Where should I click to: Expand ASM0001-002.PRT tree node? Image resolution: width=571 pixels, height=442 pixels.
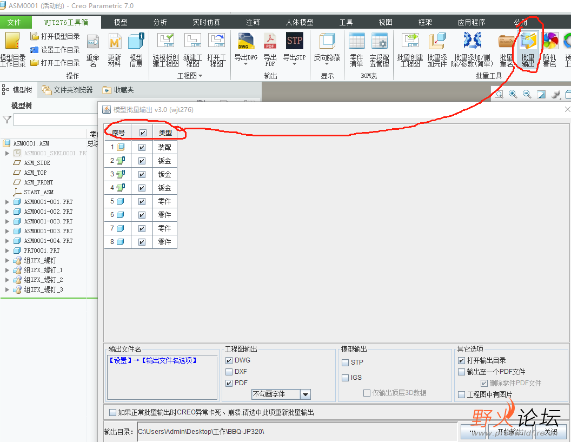click(x=7, y=212)
